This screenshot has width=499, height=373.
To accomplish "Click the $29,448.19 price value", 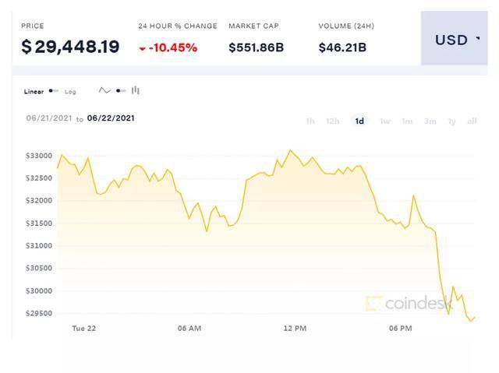I will [70, 47].
